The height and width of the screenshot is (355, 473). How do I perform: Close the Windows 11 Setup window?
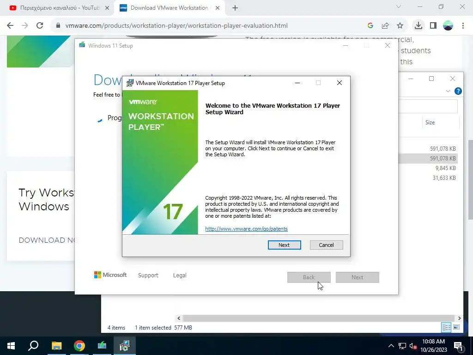point(388,45)
